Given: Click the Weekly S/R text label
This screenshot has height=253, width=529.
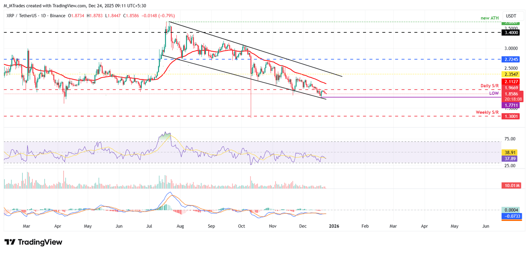Looking at the screenshot, I should click(x=487, y=112).
